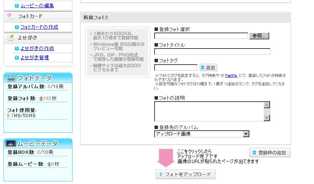Click the 登録枠の追加 button
This screenshot has width=314, height=184.
click(270, 153)
